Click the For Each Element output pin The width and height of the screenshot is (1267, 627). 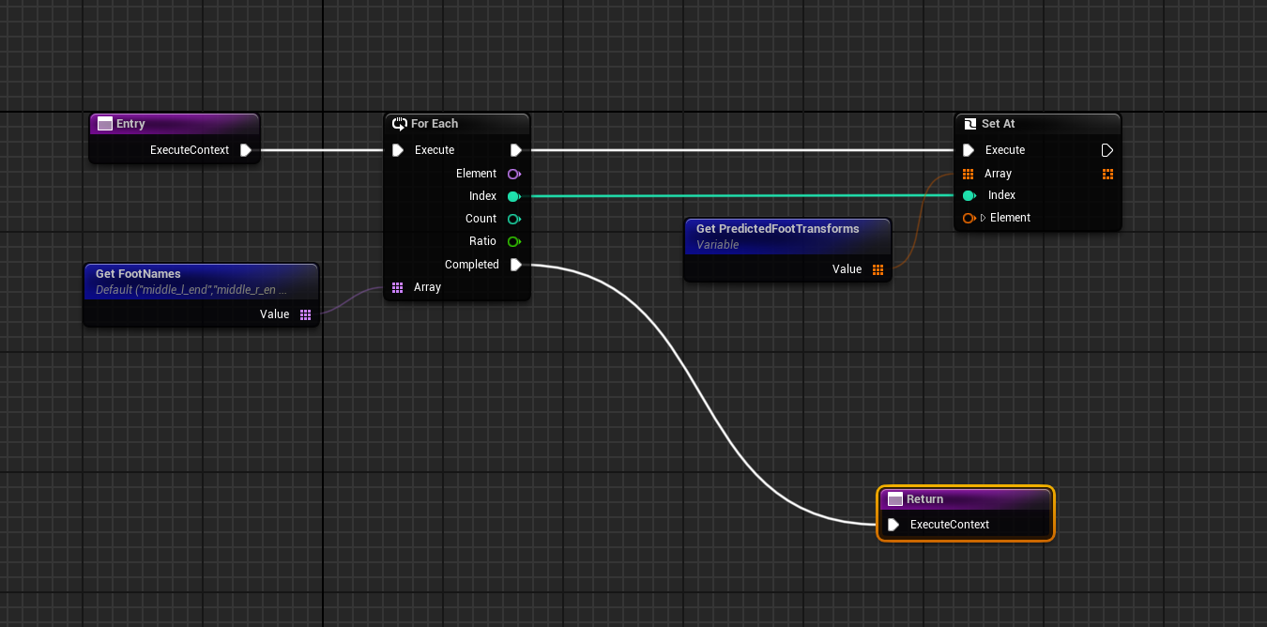click(513, 174)
